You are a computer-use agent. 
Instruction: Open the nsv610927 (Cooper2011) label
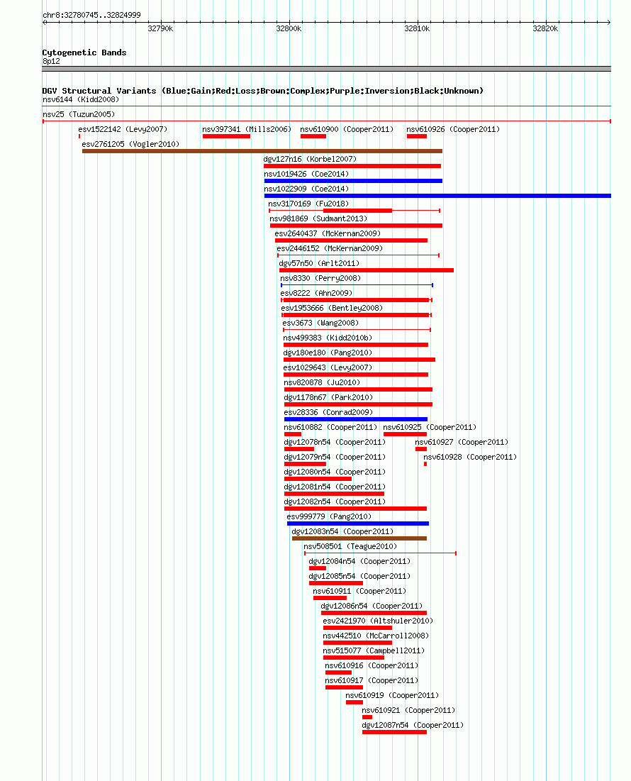coord(462,443)
